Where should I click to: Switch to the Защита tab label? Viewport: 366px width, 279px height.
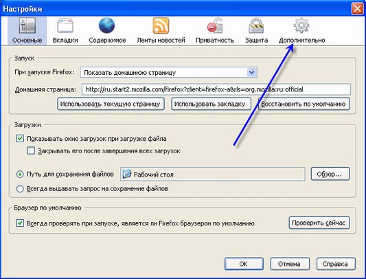pyautogui.click(x=256, y=40)
